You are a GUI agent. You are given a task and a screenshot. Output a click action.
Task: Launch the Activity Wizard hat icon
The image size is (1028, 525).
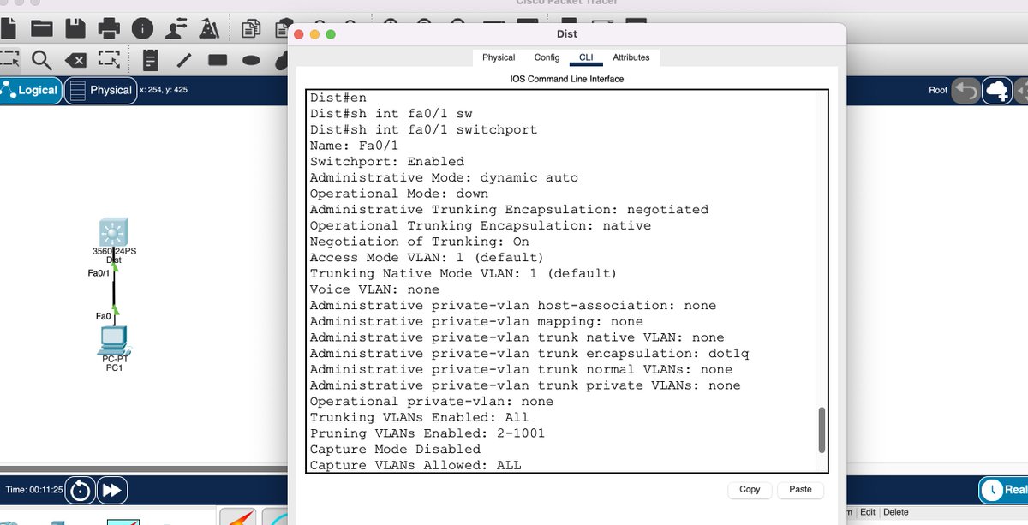[209, 29]
